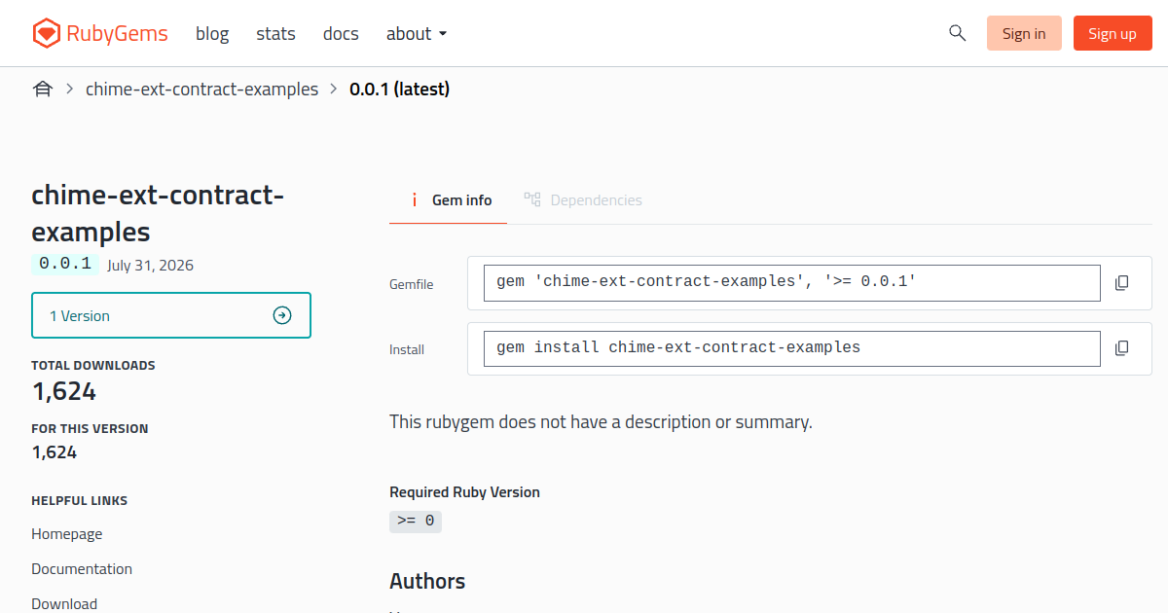The image size is (1168, 613).
Task: Click the no description or summary text
Action: [x=601, y=422]
